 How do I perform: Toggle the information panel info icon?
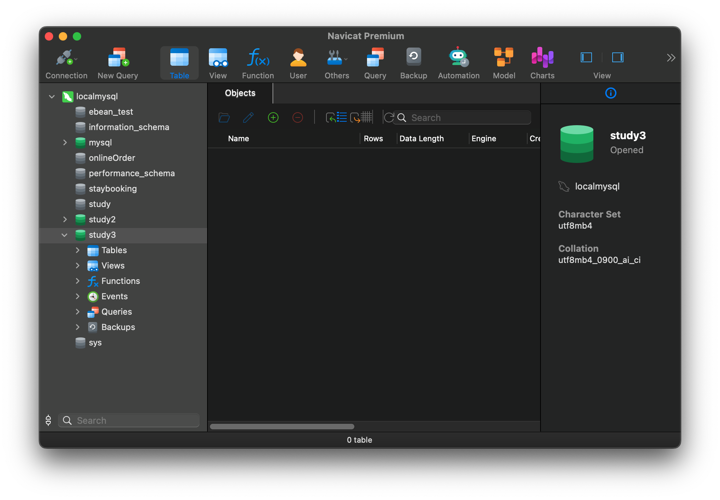coord(610,93)
